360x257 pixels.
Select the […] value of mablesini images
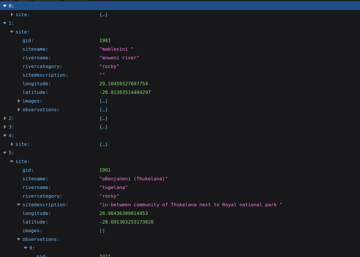coord(103,101)
